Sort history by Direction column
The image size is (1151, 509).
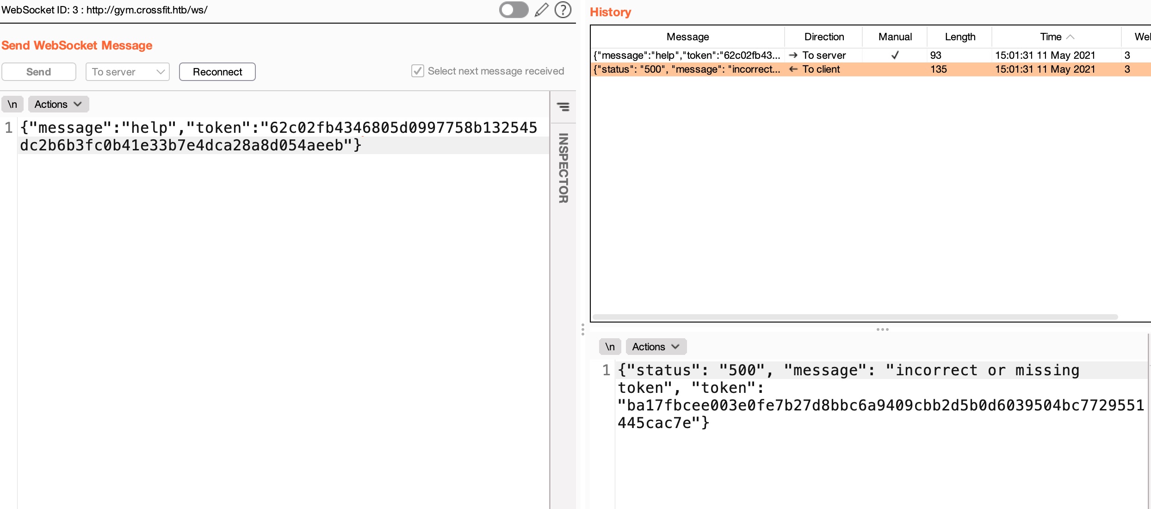823,37
